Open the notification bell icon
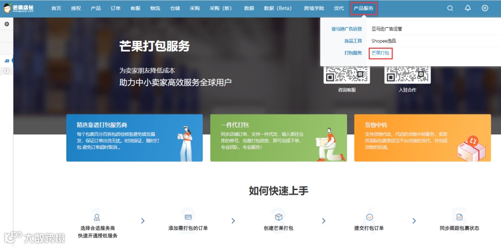Image resolution: width=501 pixels, height=247 pixels. click(468, 8)
